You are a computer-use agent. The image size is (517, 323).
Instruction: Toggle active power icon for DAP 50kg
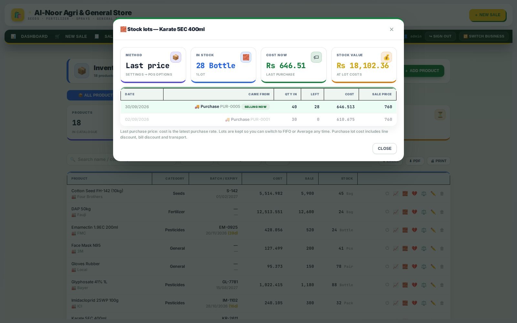coord(387,212)
